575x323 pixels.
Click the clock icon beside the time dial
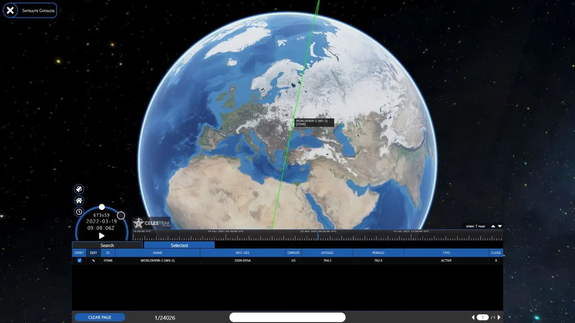pyautogui.click(x=79, y=212)
